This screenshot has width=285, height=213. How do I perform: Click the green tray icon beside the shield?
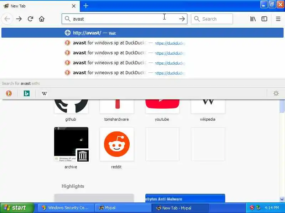[258, 208]
